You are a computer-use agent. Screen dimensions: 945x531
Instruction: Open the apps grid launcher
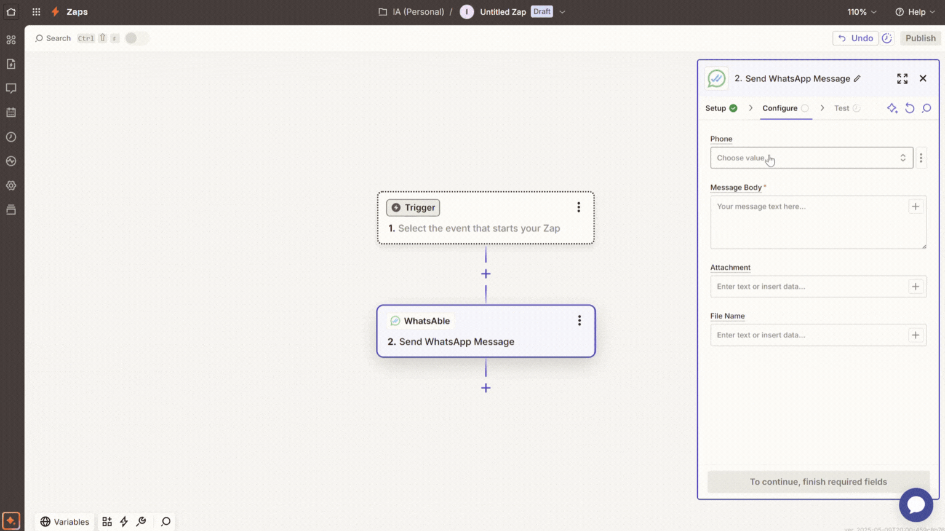click(x=36, y=12)
